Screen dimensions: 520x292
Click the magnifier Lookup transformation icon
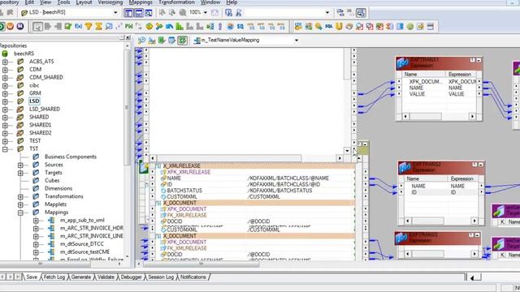pos(109,27)
